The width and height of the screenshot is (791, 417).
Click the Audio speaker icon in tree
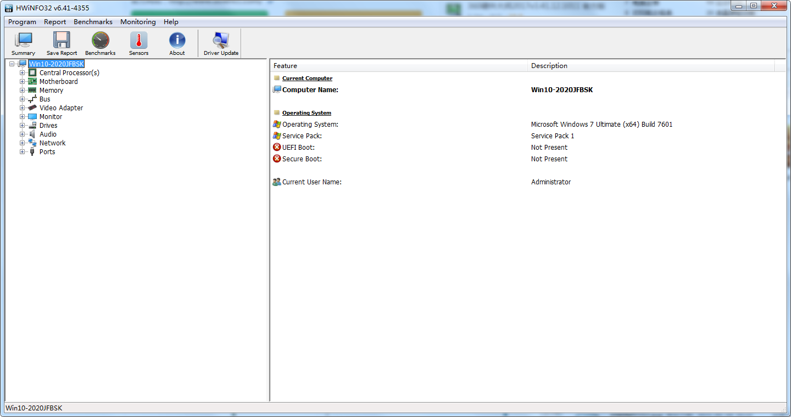(32, 134)
